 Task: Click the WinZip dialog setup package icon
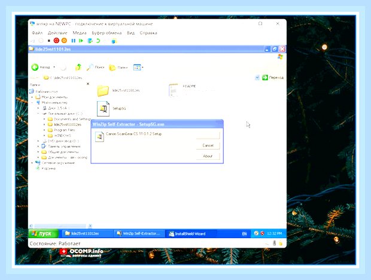(99, 136)
